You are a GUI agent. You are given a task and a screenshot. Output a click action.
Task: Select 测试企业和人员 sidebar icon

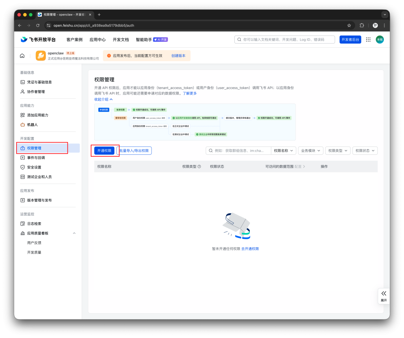click(x=23, y=177)
